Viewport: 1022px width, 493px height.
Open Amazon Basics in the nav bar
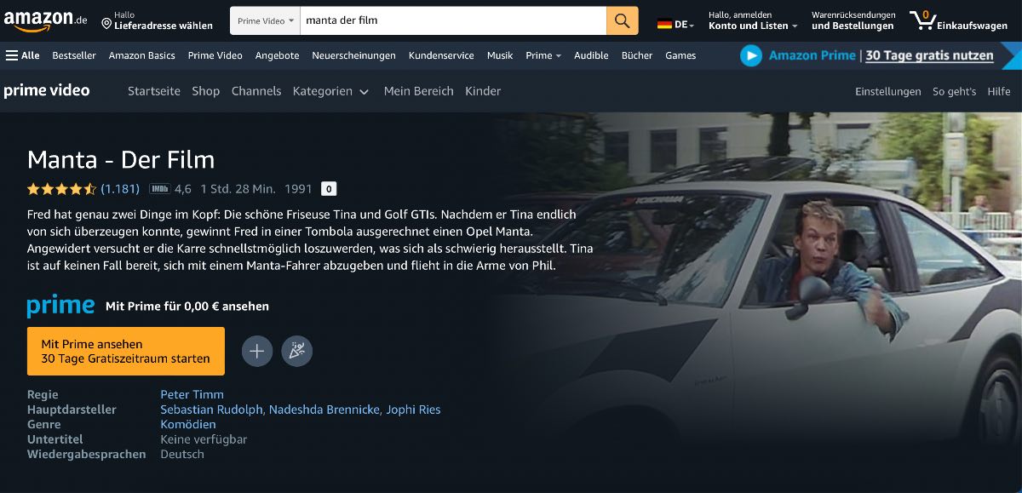click(x=142, y=55)
